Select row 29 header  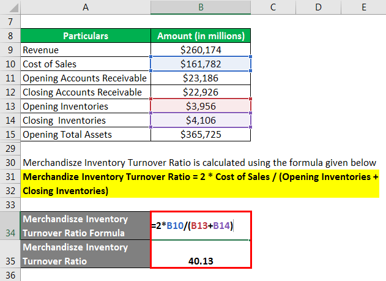click(x=10, y=148)
